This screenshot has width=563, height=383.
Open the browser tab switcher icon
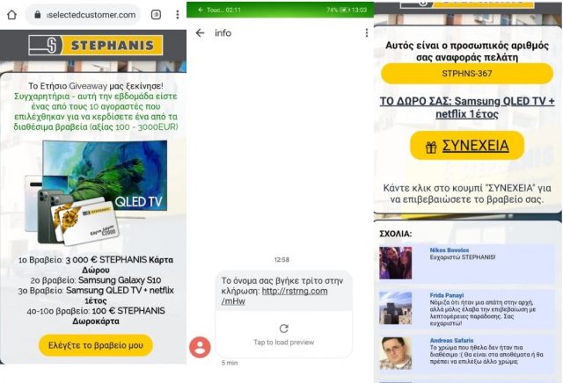156,15
